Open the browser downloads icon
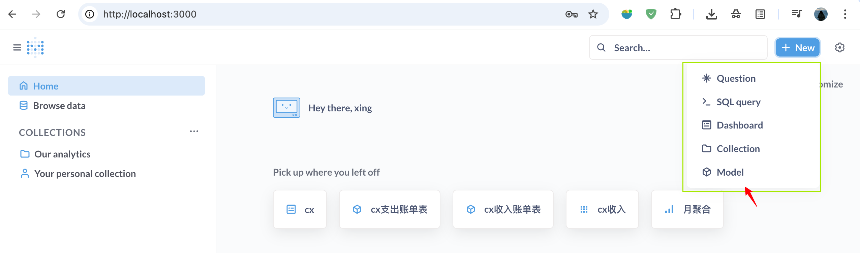The width and height of the screenshot is (860, 253). click(x=711, y=14)
